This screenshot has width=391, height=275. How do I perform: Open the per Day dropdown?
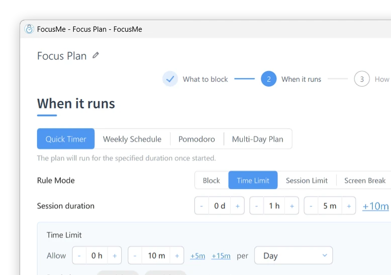[x=294, y=255]
